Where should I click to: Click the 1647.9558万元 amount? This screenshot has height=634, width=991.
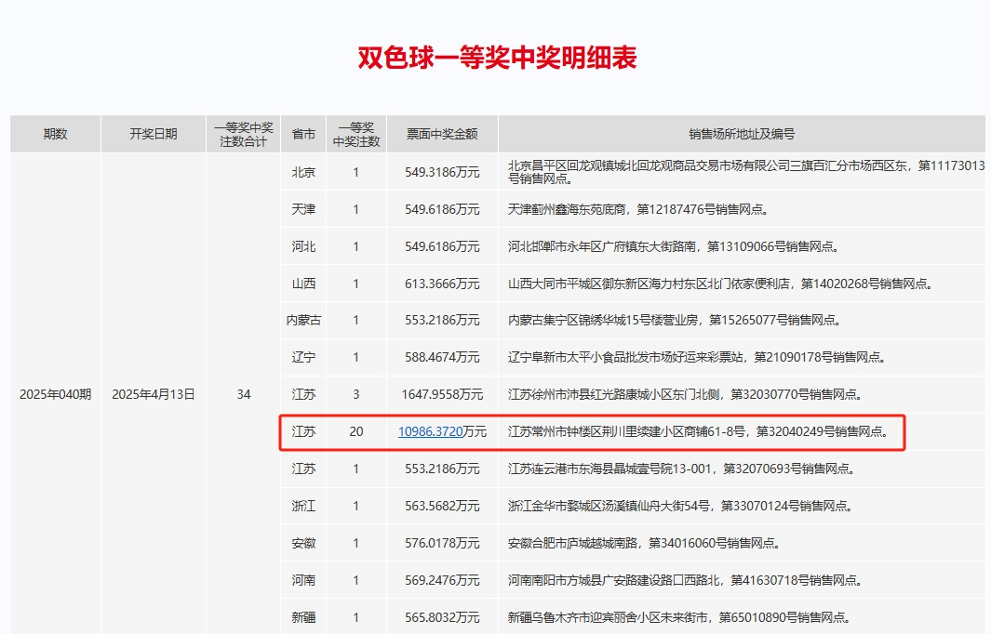442,395
